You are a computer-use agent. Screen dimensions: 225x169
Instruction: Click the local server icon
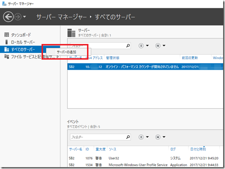click(7, 42)
